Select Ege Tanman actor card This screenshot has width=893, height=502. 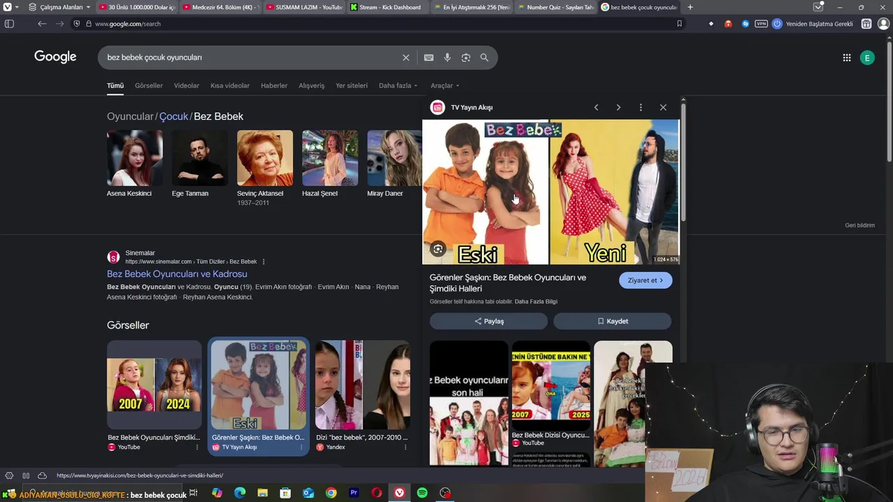coord(200,164)
